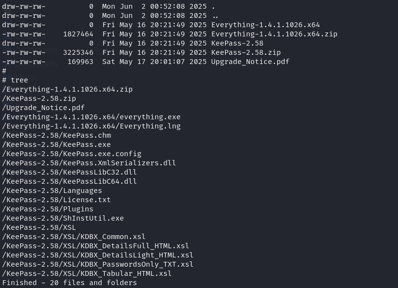Select KDBX_Tabular_HTML.xsl line

pyautogui.click(x=87, y=273)
